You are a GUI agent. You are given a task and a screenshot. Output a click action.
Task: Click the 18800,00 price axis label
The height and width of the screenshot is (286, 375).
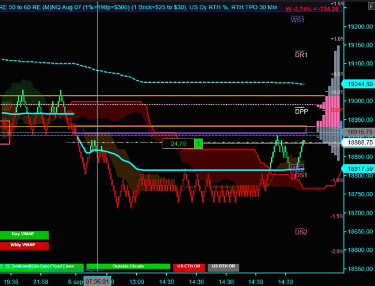pos(360,175)
